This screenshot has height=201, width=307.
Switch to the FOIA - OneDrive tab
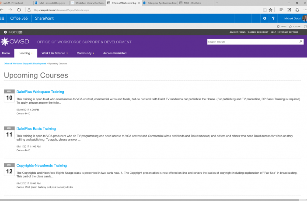point(196,3)
